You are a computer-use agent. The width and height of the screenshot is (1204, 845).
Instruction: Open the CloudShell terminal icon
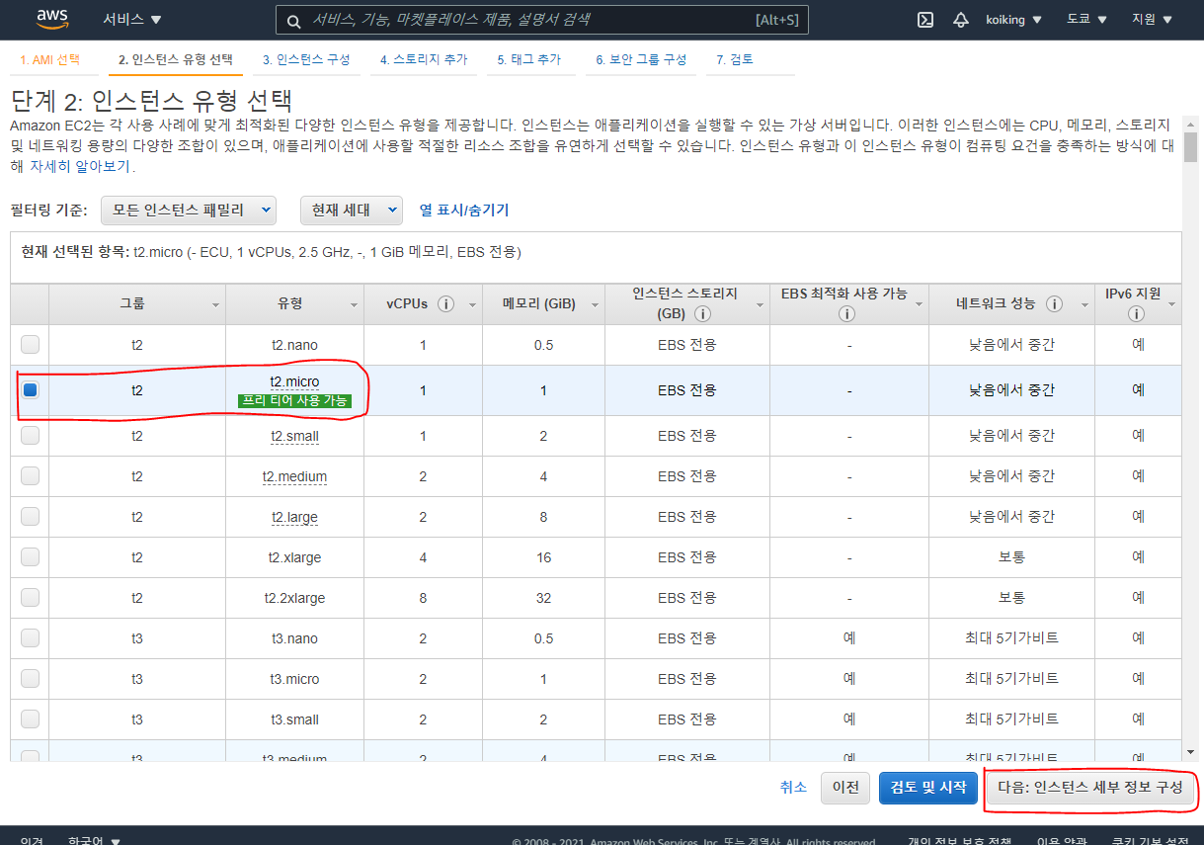click(925, 20)
